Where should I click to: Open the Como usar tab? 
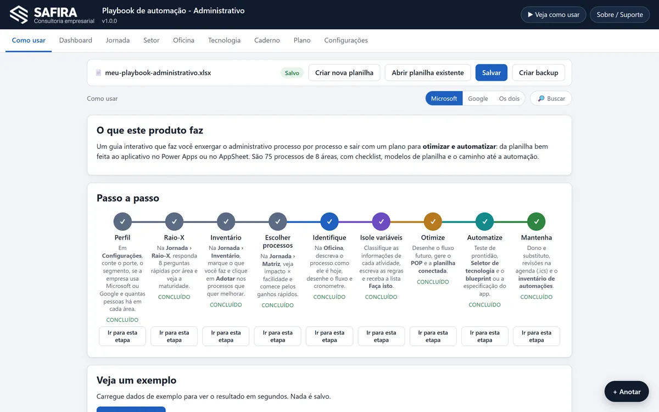(29, 40)
